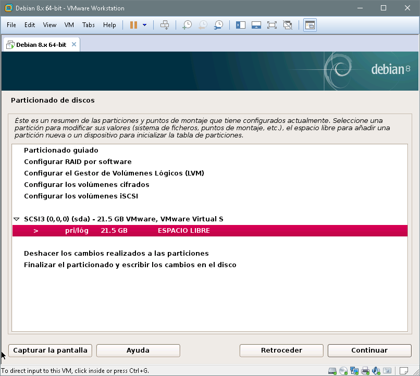The width and height of the screenshot is (420, 376).
Task: Close the Debian 8.x 64-bit tab
Action: tap(74, 44)
